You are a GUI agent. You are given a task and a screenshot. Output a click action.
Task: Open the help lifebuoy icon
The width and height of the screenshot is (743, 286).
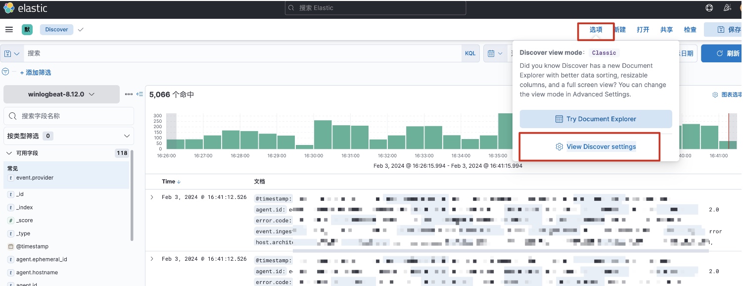coord(709,8)
